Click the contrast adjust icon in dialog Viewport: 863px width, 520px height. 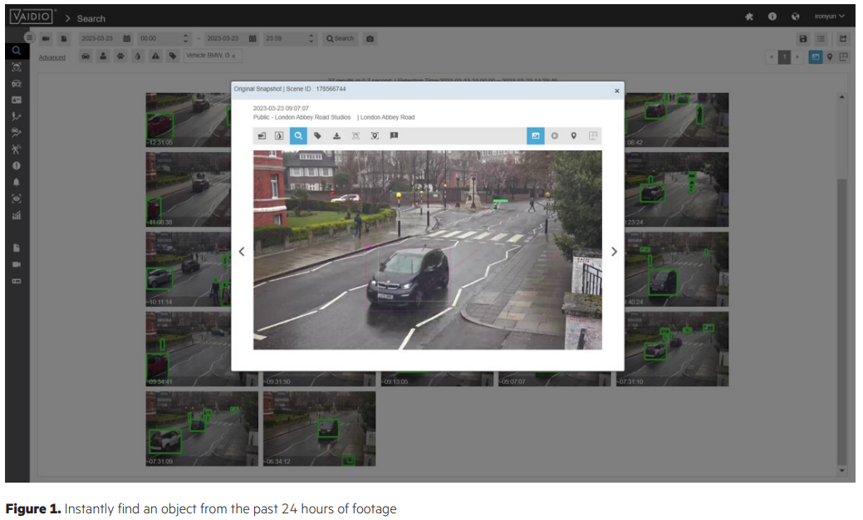[279, 136]
